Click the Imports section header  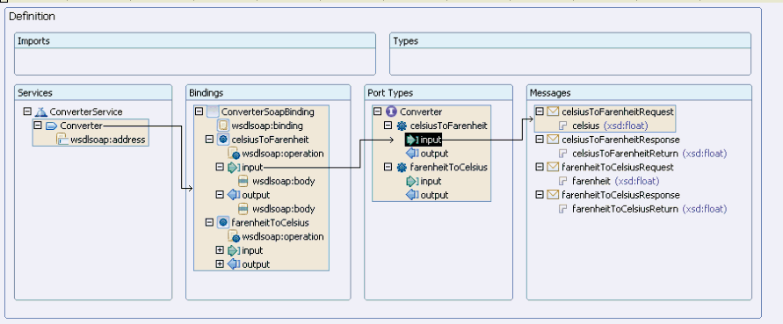click(195, 41)
